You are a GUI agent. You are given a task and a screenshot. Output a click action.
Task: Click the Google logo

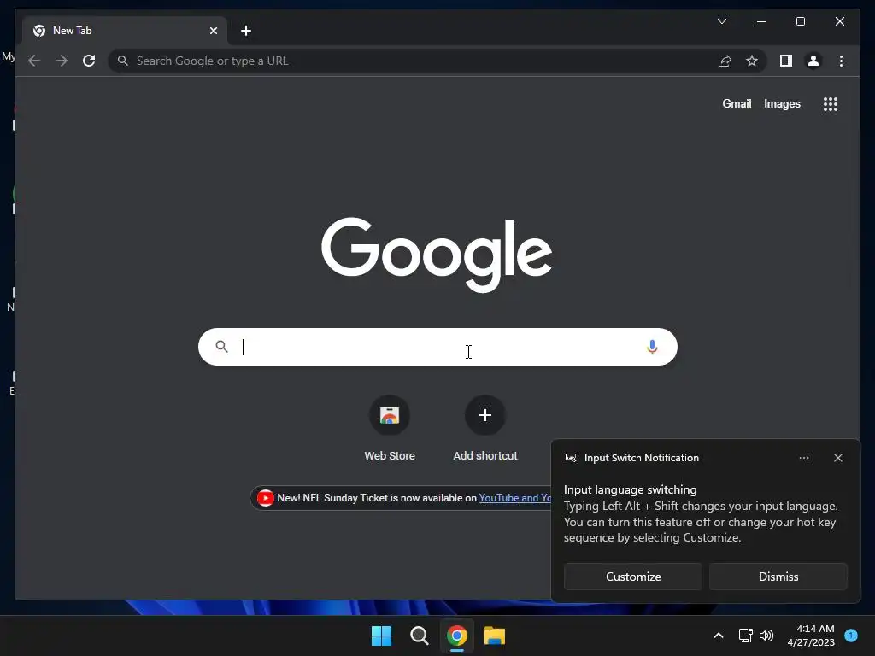click(437, 255)
